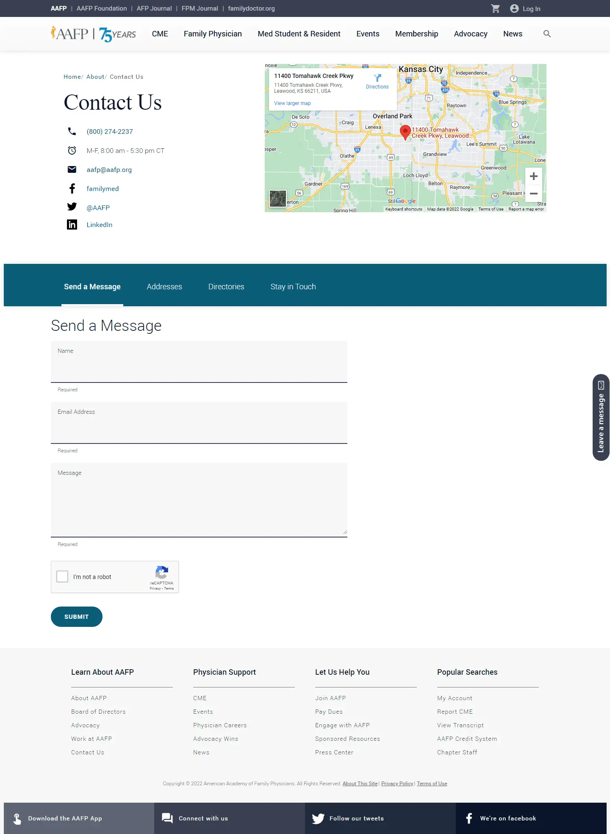The width and height of the screenshot is (610, 834).
Task: Focus the Name input field
Action: [199, 362]
